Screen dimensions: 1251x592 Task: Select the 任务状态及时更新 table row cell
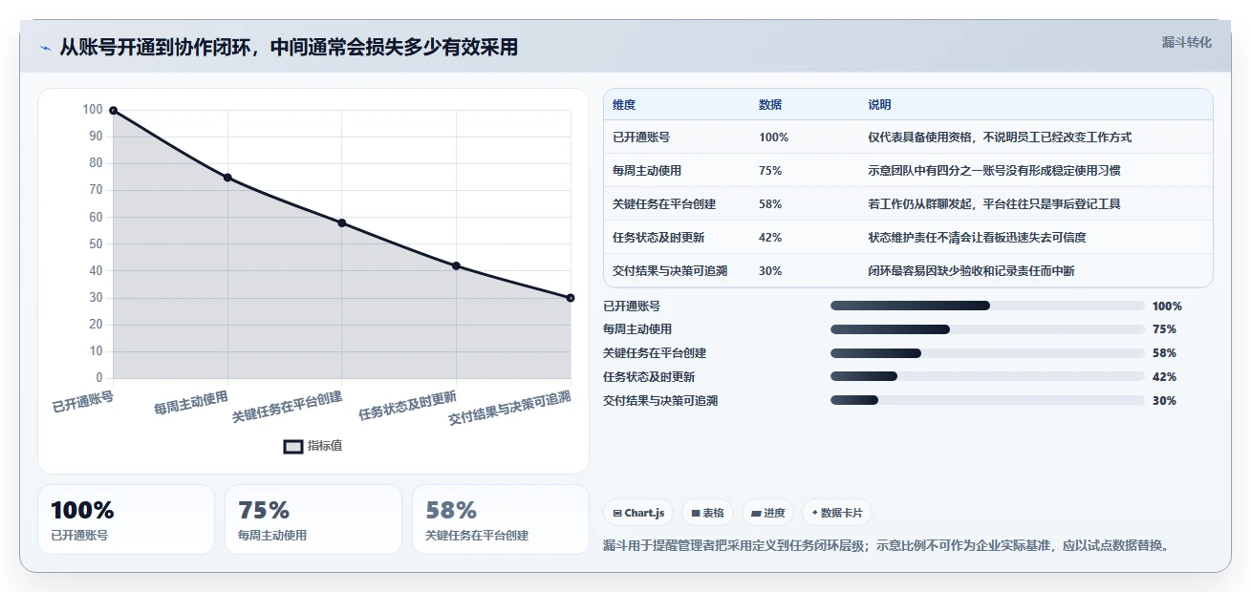[658, 238]
